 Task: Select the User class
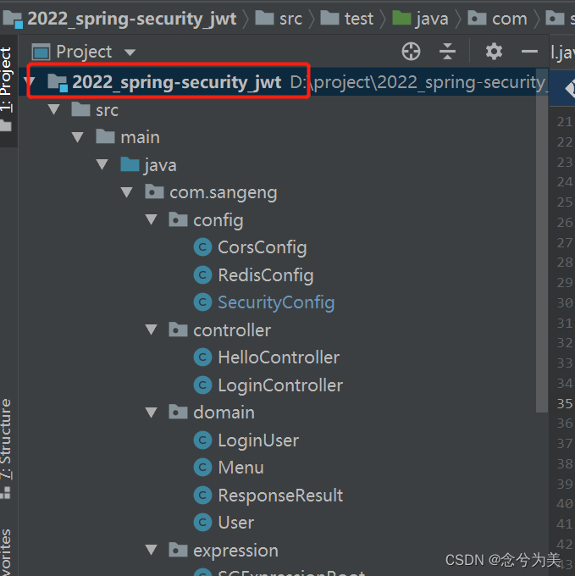(x=235, y=523)
